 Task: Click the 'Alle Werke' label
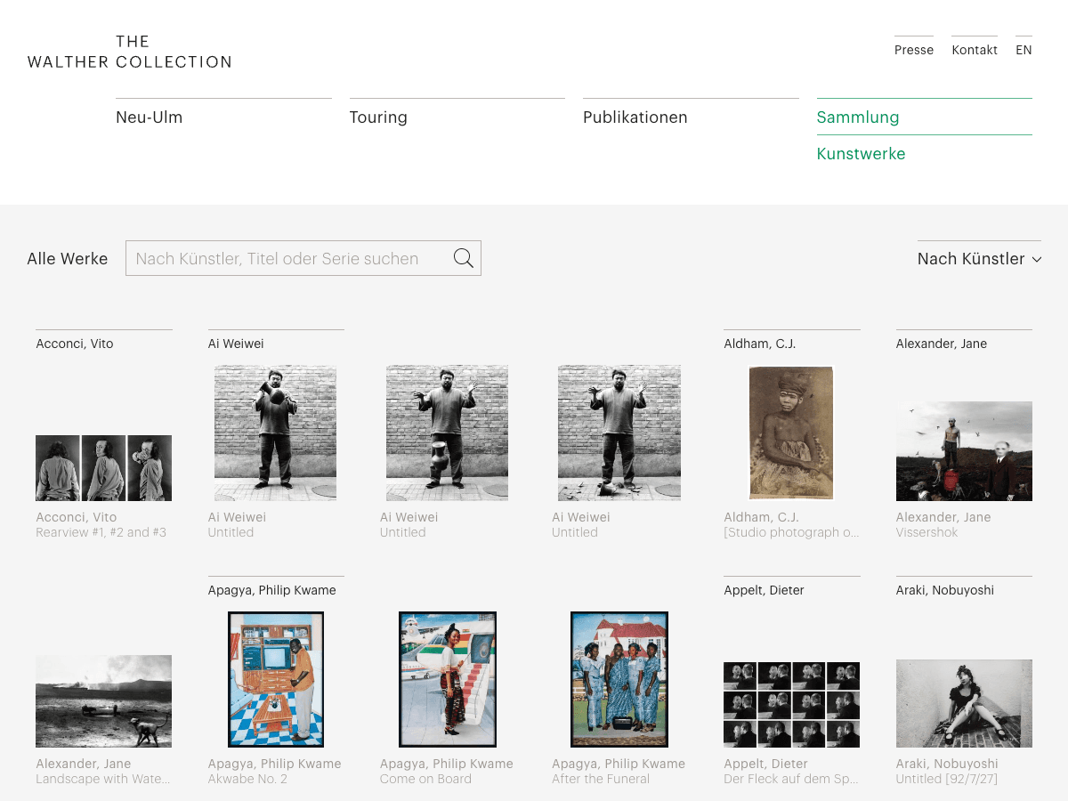pos(68,259)
